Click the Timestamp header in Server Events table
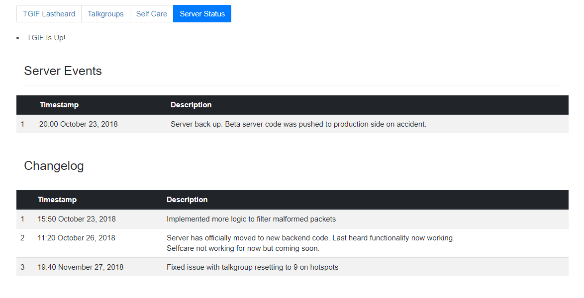Screen dimensions: 584x298 coord(59,105)
